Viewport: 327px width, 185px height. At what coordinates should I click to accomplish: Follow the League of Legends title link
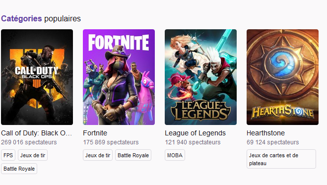[x=195, y=133]
